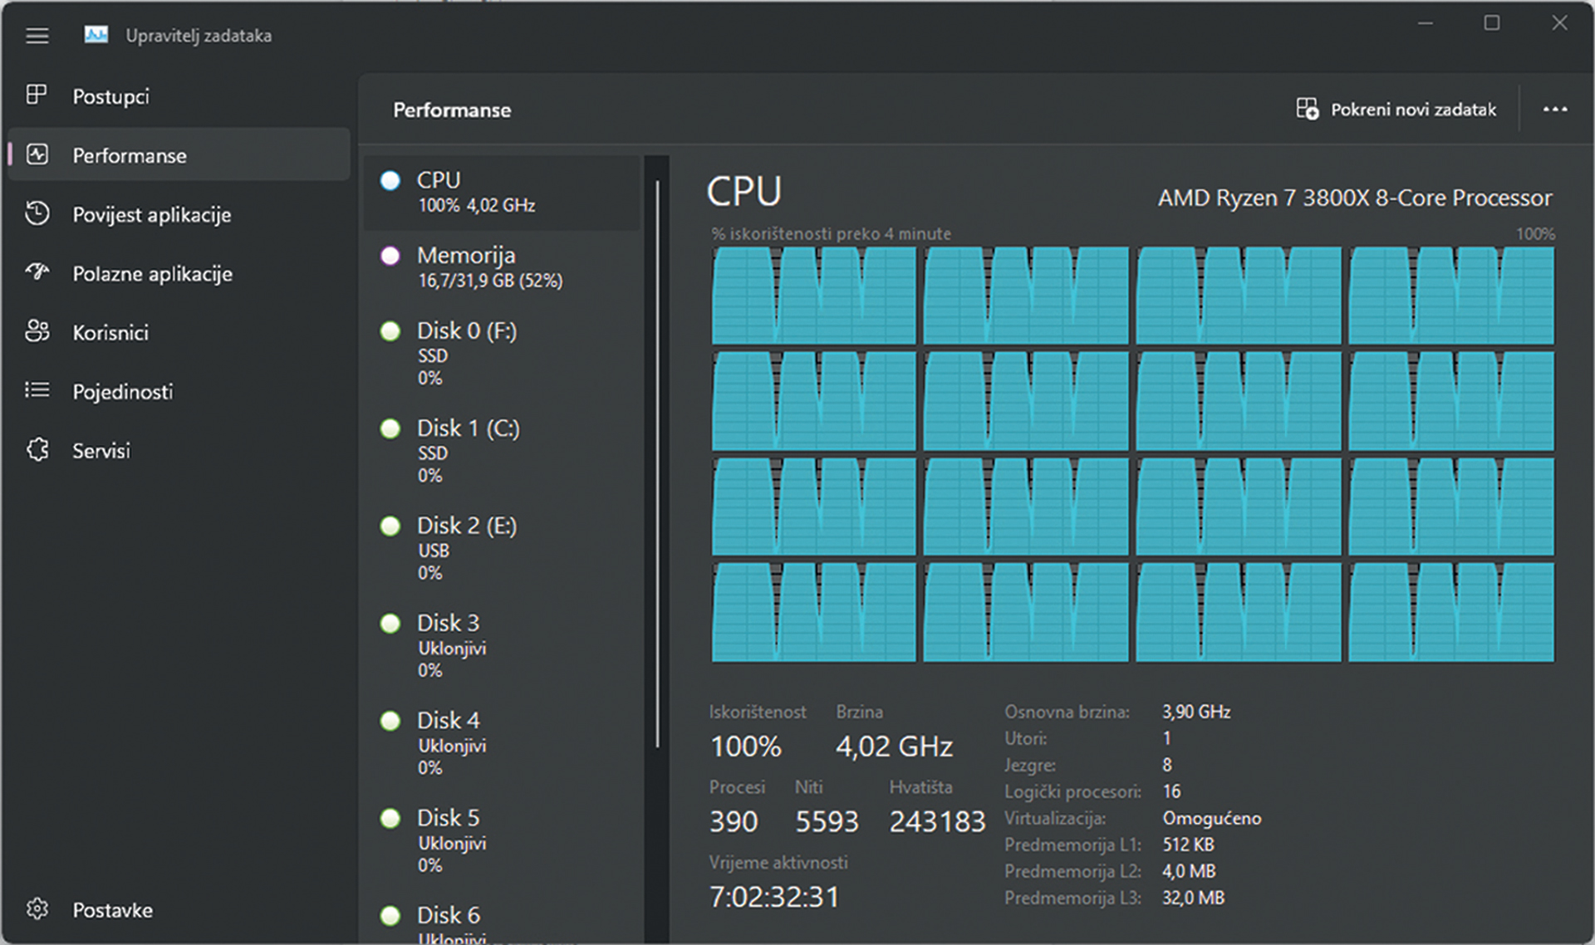Viewport: 1595px width, 945px height.
Task: Select the Performanse sidebar icon
Action: (x=37, y=154)
